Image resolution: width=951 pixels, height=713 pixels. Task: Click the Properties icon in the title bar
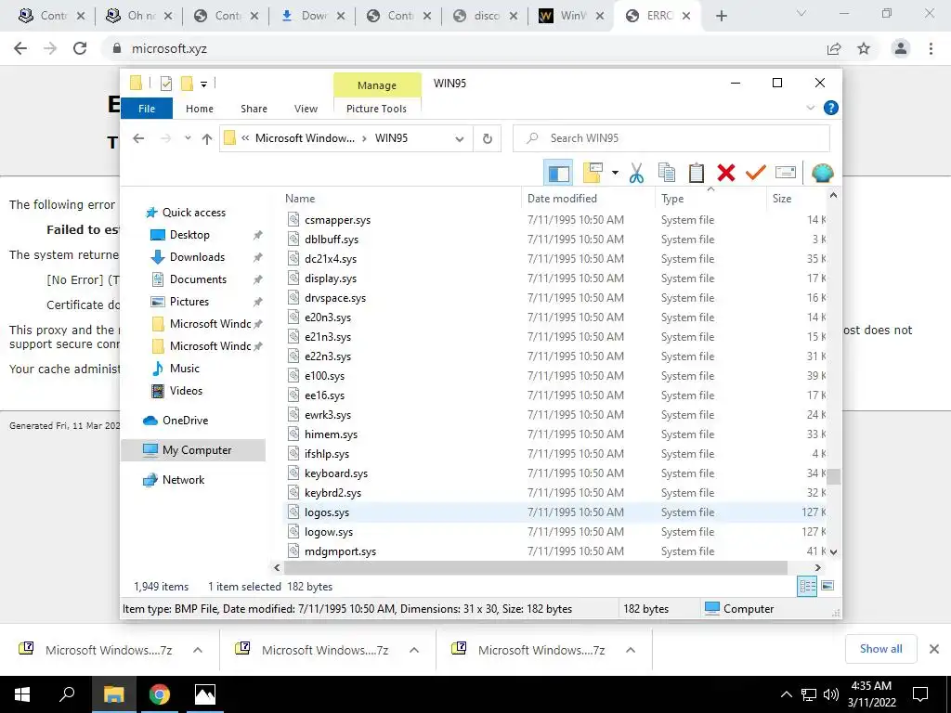165,84
